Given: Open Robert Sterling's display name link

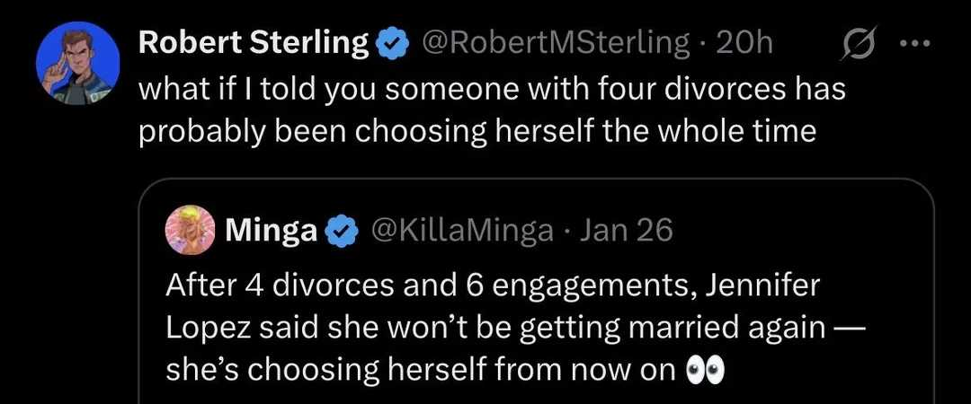Looking at the screenshot, I should tap(255, 42).
